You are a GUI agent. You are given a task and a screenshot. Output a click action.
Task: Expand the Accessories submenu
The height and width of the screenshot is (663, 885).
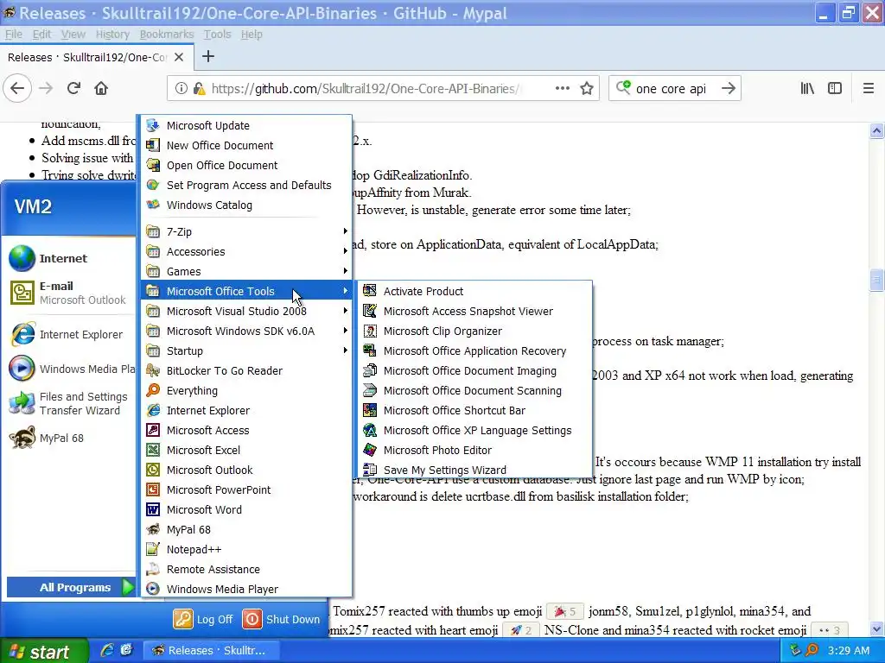246,251
